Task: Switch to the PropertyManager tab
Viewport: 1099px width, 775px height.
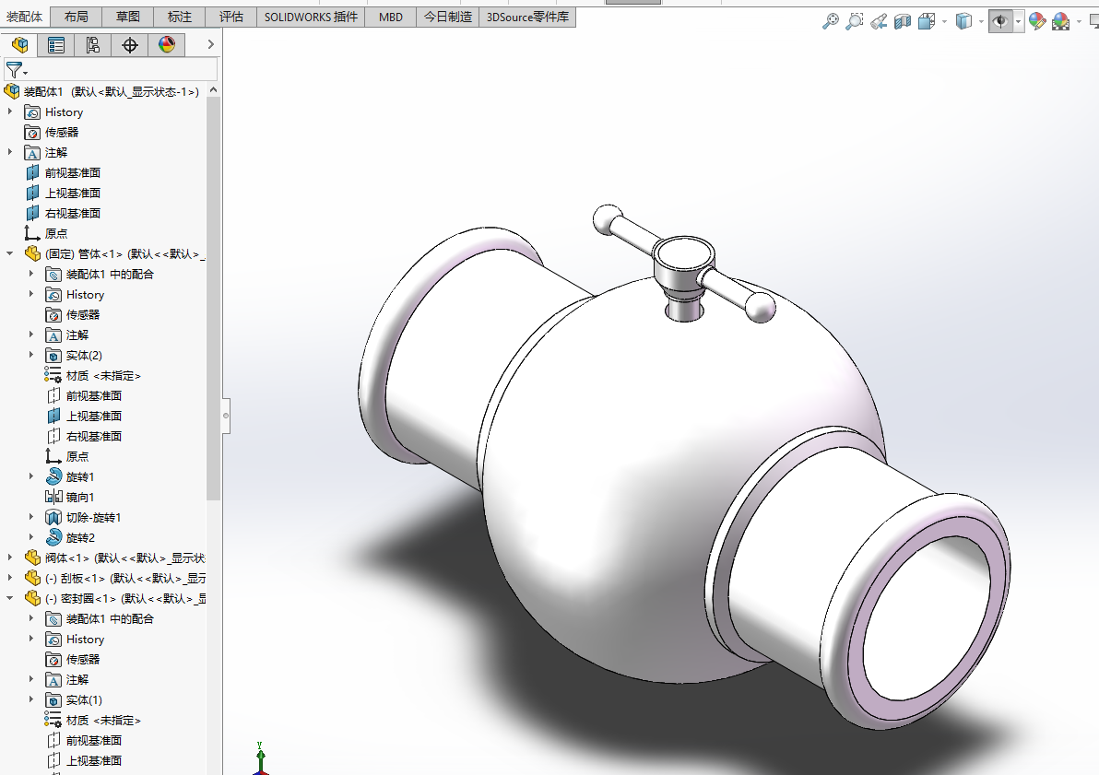Action: point(56,45)
